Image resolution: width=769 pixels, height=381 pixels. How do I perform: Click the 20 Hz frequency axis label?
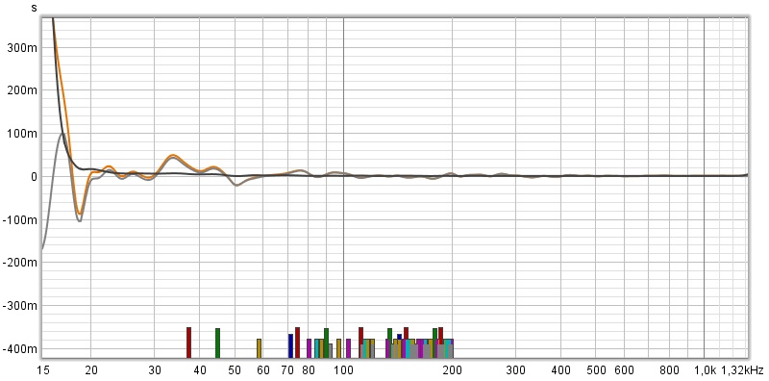coord(91,370)
